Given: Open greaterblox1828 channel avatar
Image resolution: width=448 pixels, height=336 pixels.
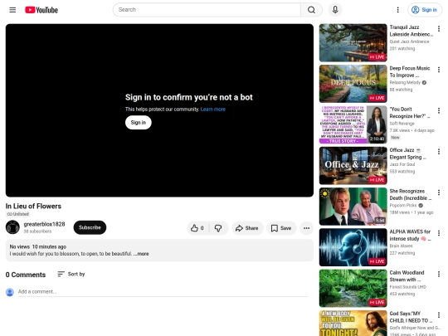Looking at the screenshot, I should pyautogui.click(x=12, y=227).
